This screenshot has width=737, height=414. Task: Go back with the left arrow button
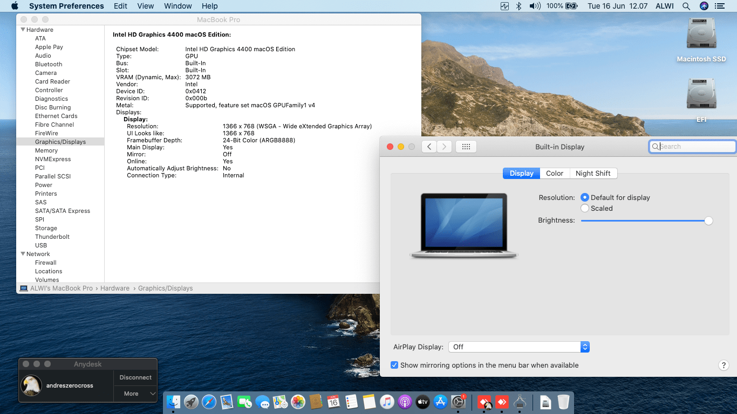429,147
